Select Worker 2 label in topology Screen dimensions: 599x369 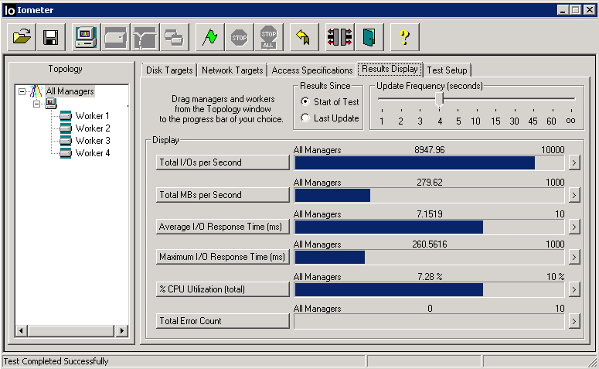[x=93, y=128]
